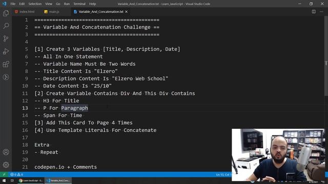Click the line "codepen.io + Comments"

coord(66,167)
